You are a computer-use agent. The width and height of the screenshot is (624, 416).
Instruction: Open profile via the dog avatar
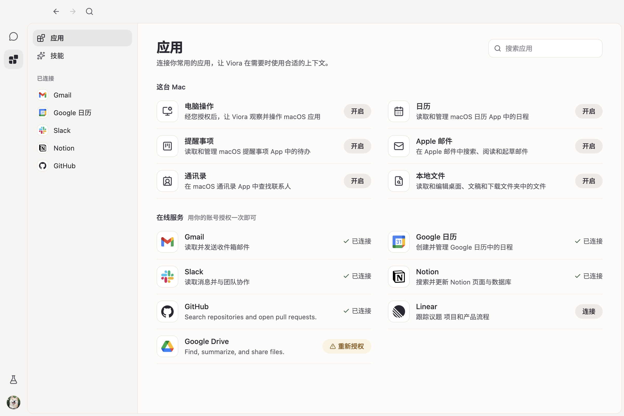13,402
